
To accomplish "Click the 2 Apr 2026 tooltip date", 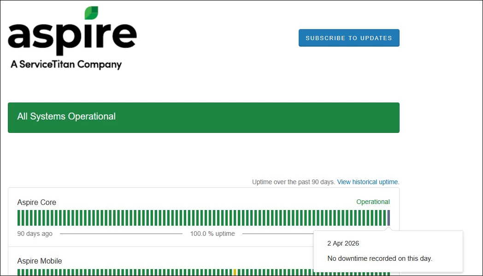I will pos(343,243).
